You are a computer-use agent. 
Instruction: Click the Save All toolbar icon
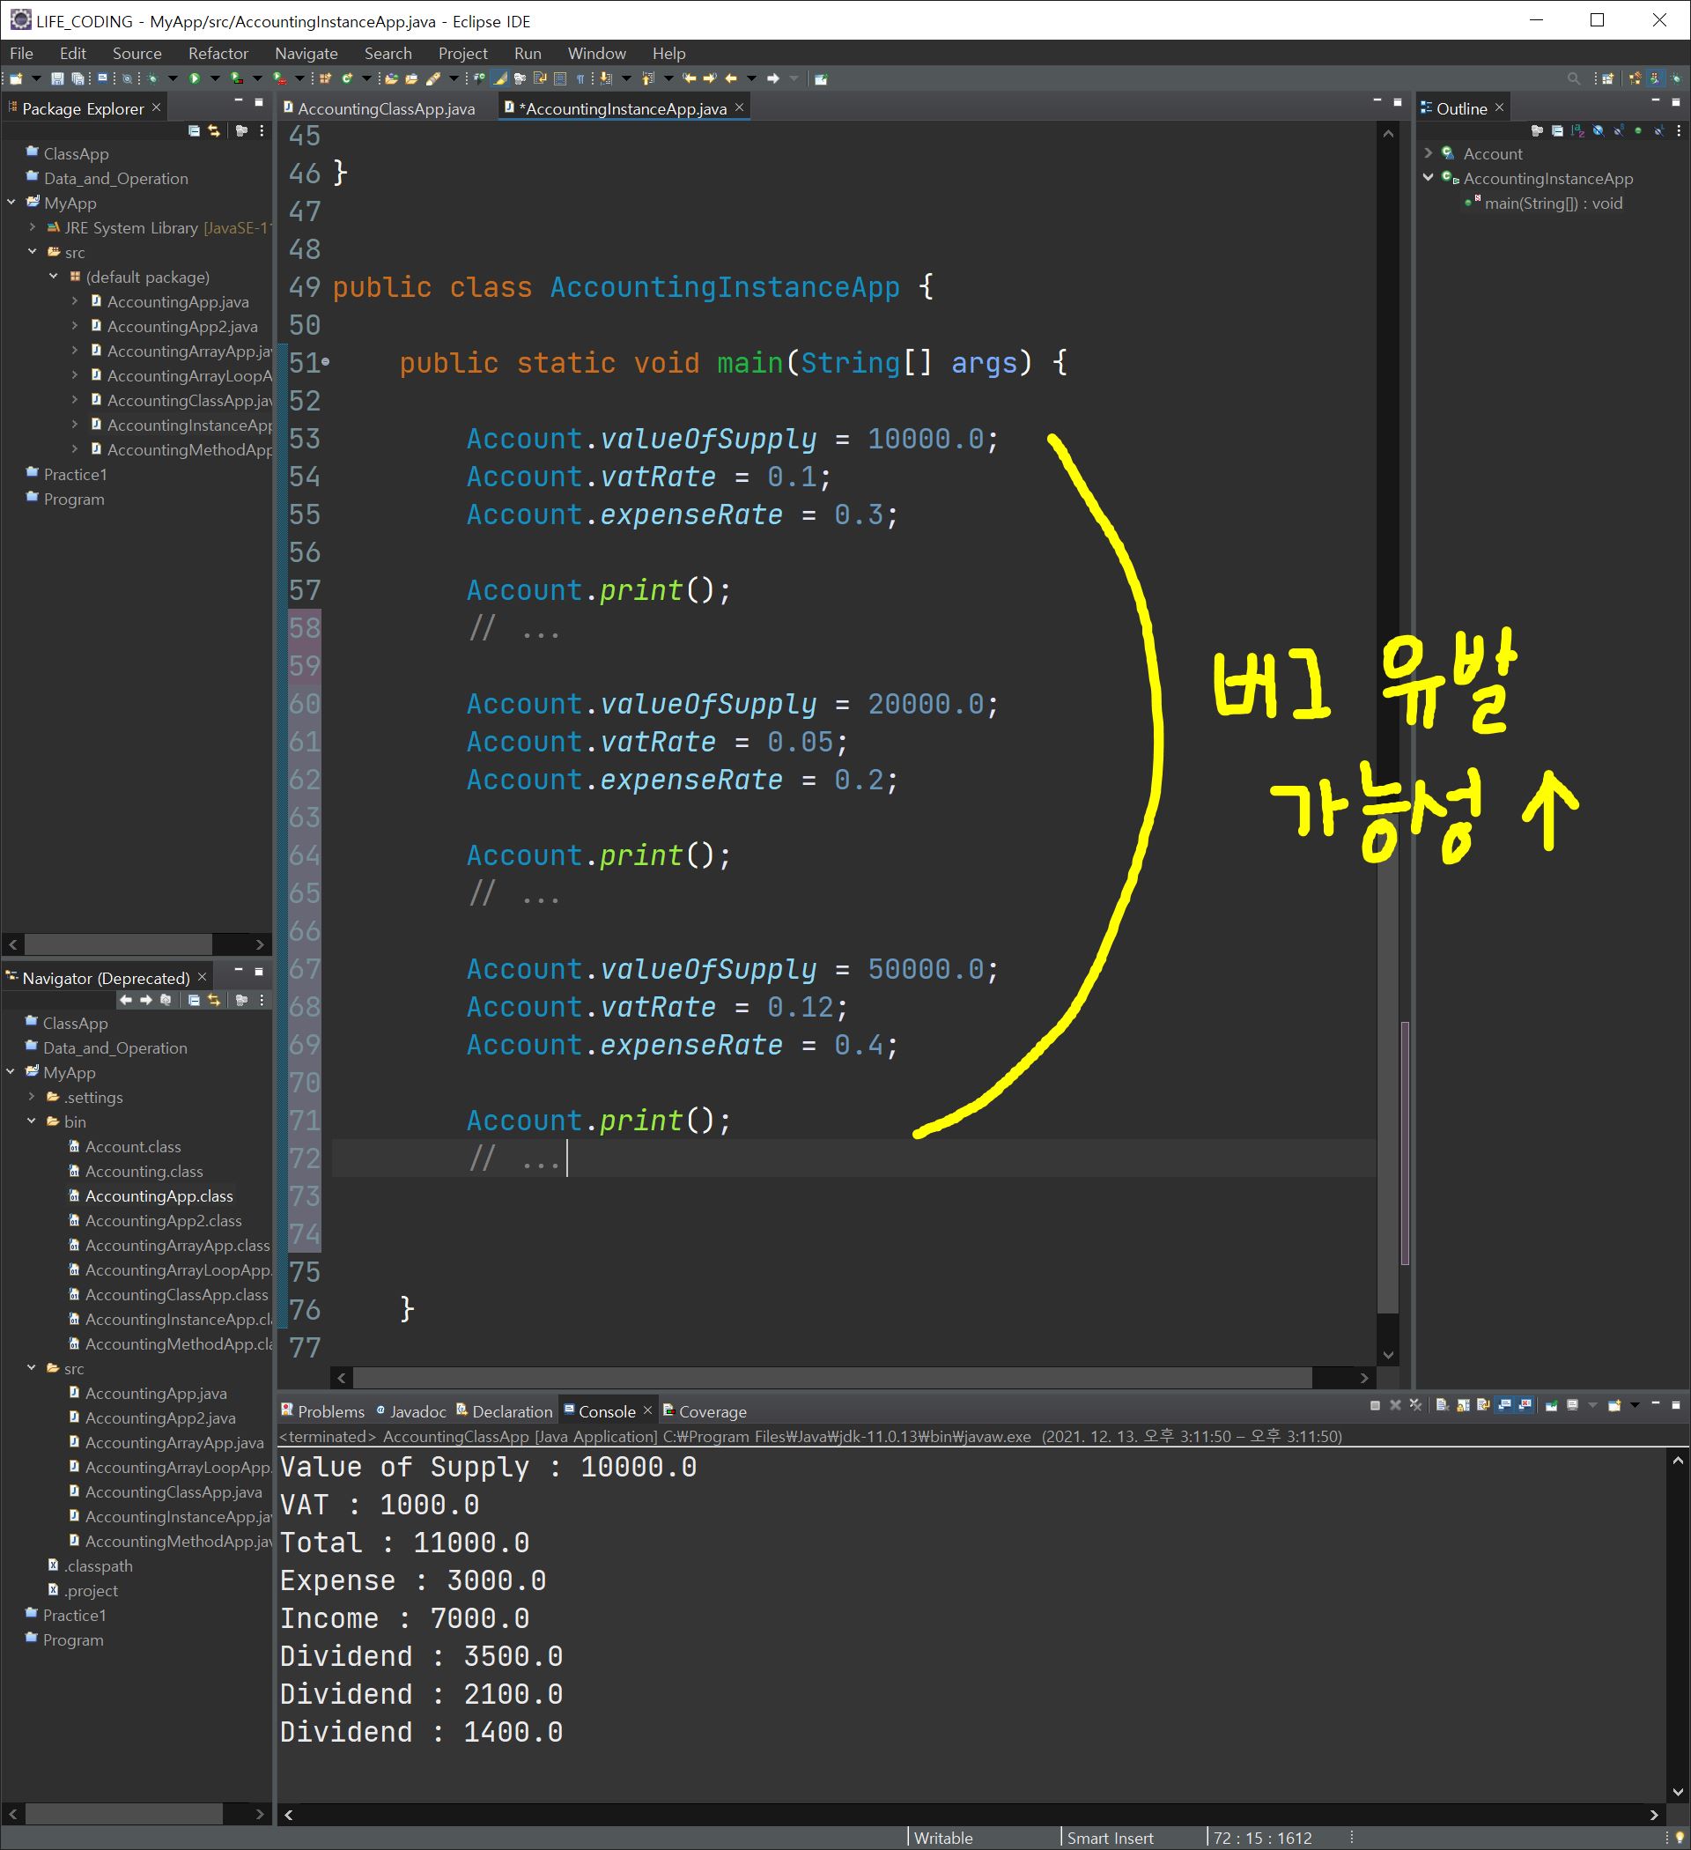[x=78, y=79]
